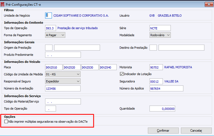214x136 pixels.
Task: Toggle the Indicador de Lotação checkbox
Action: (122, 74)
